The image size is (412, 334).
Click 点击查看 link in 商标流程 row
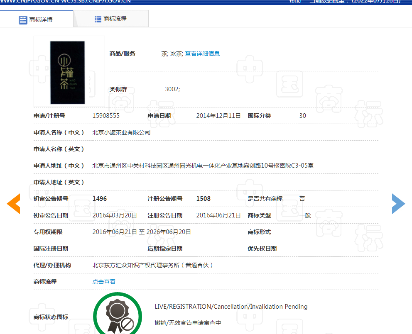tap(104, 282)
